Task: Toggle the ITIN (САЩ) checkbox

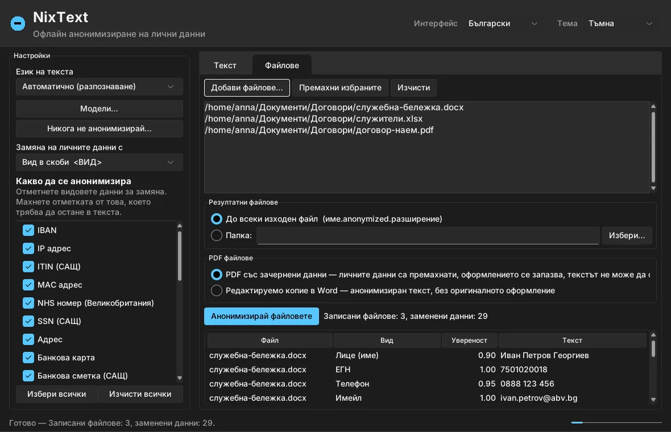Action: coord(28,267)
